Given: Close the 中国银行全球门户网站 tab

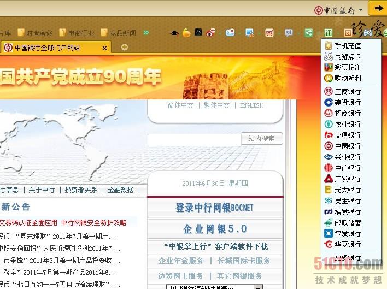Looking at the screenshot, I should 104,48.
